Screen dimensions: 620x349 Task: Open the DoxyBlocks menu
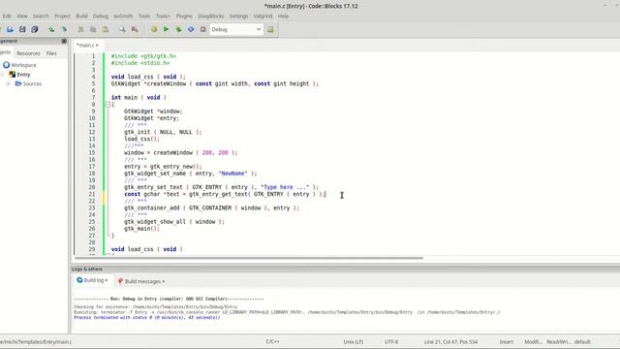(x=211, y=16)
